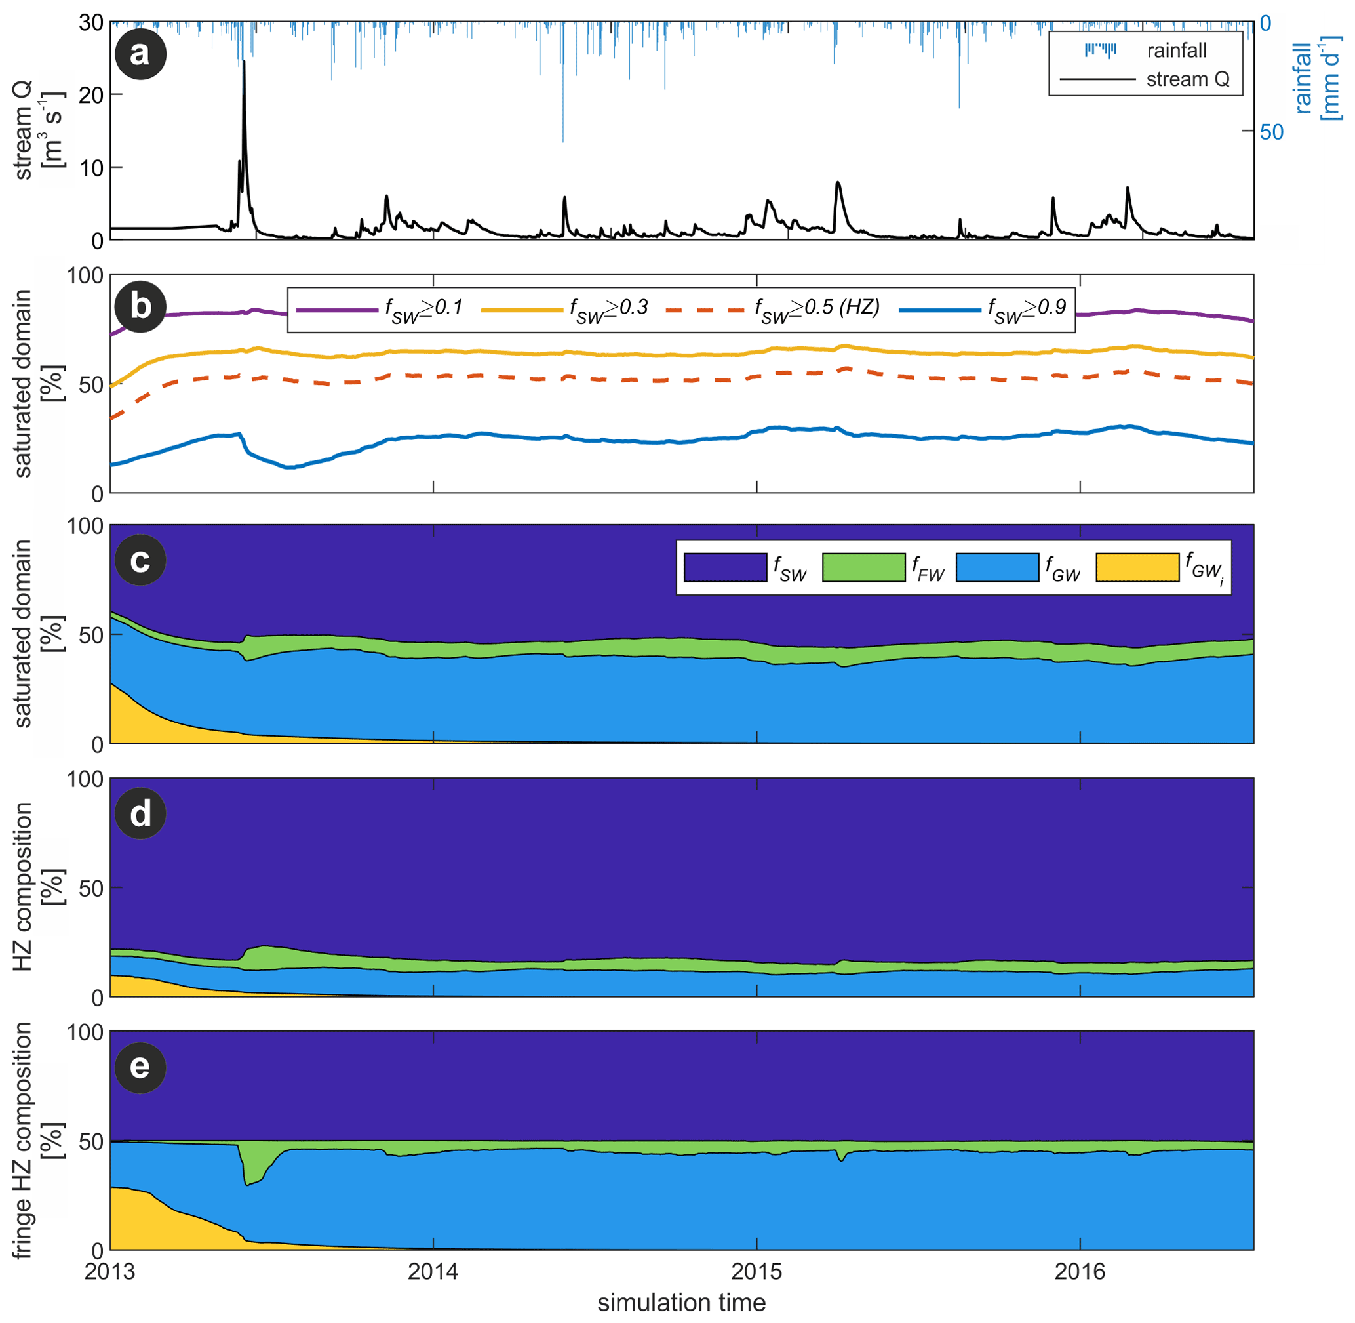Click the rainfall legend bar icon

pos(1100,50)
